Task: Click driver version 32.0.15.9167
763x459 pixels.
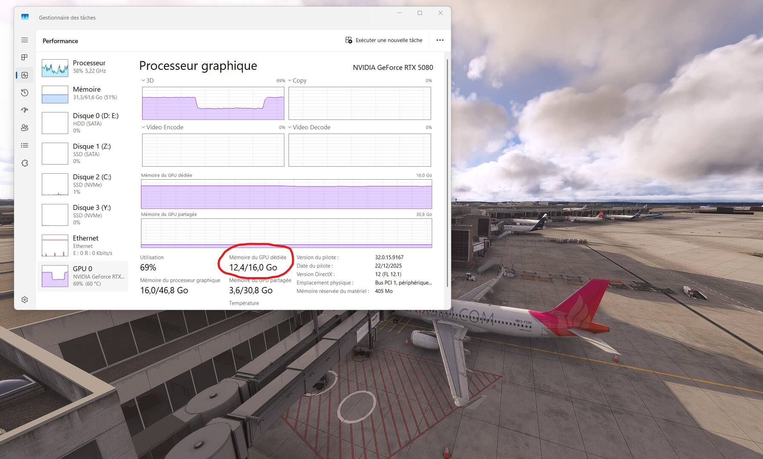Action: point(389,257)
